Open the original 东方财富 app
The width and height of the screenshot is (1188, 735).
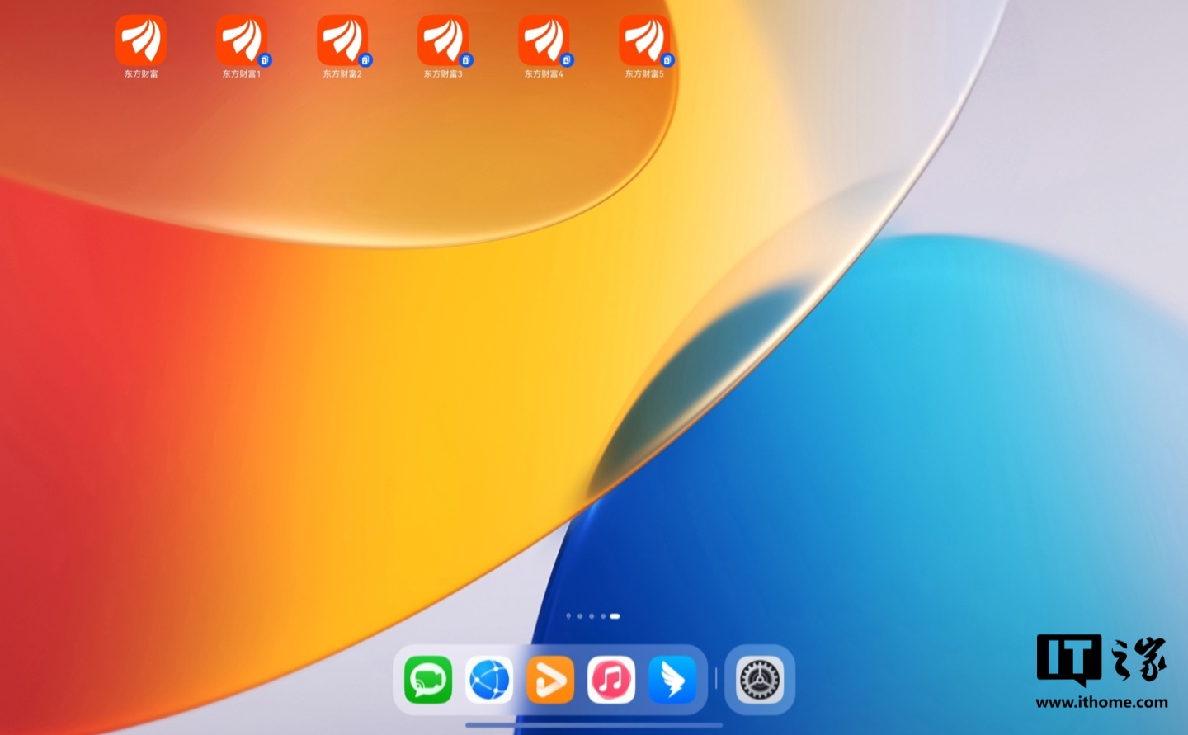point(141,40)
